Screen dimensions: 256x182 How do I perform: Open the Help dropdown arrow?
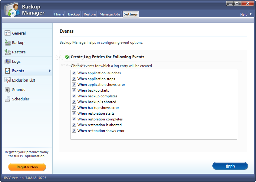pyautogui.click(x=251, y=14)
